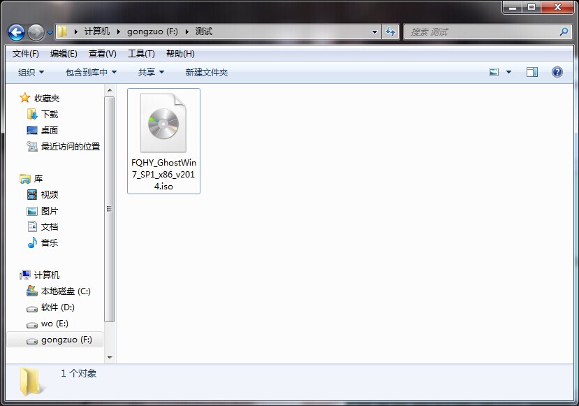Click the Forward navigation arrow button
579x406 pixels.
coord(36,32)
